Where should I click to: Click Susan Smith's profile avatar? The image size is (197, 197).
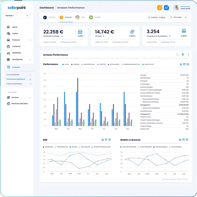(176, 8)
